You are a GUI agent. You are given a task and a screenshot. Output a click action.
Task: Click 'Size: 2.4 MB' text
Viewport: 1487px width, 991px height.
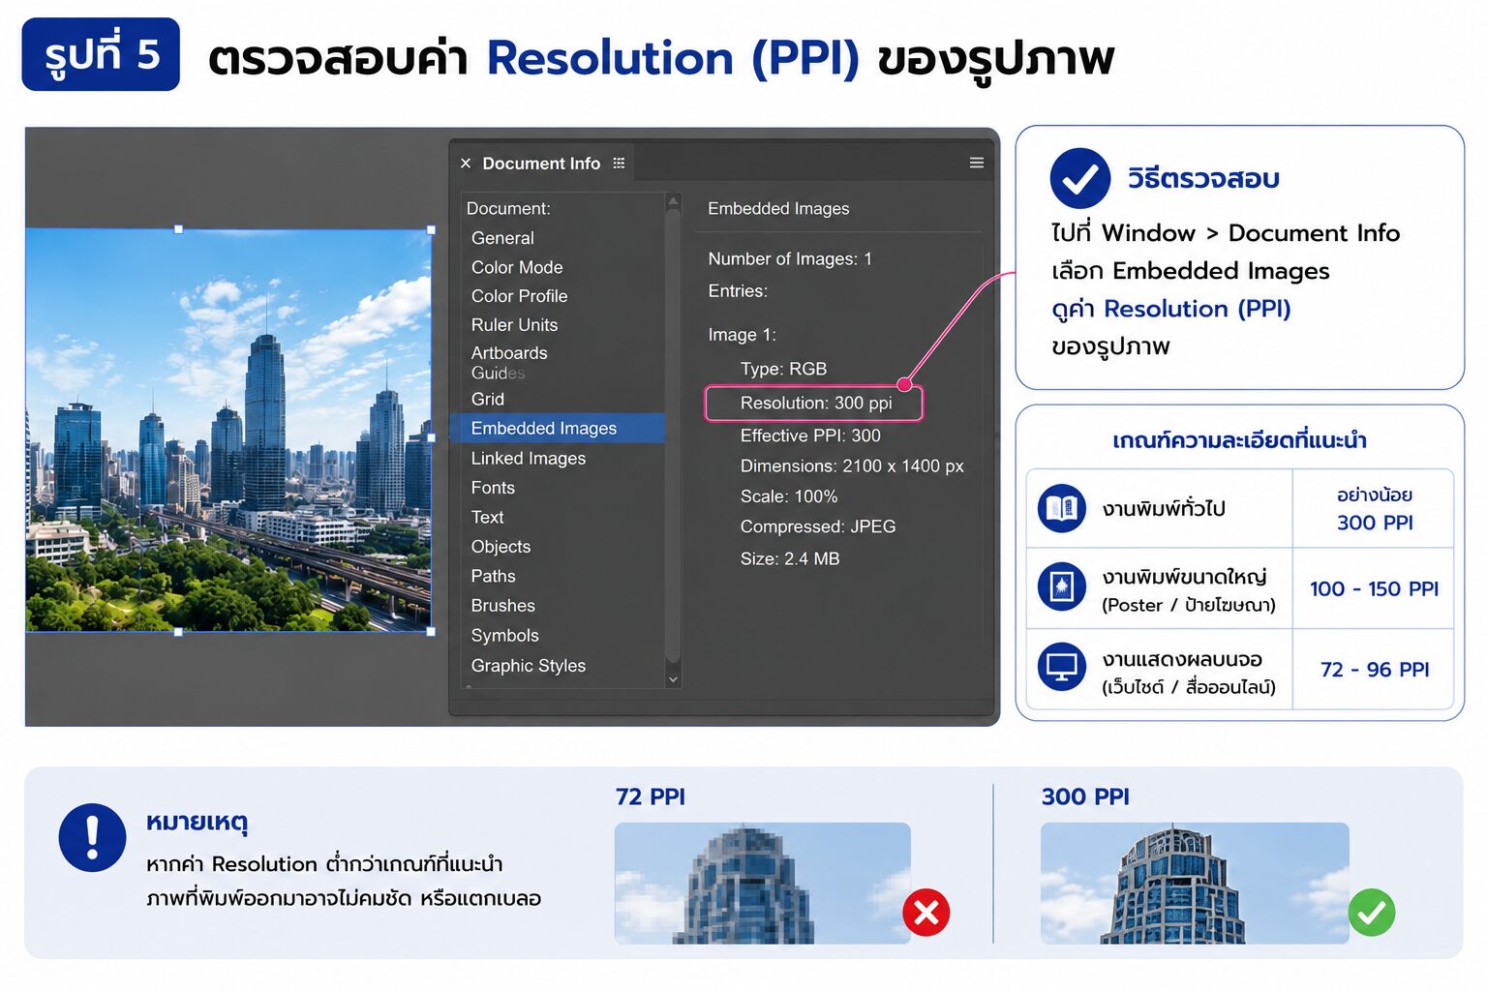point(790,558)
